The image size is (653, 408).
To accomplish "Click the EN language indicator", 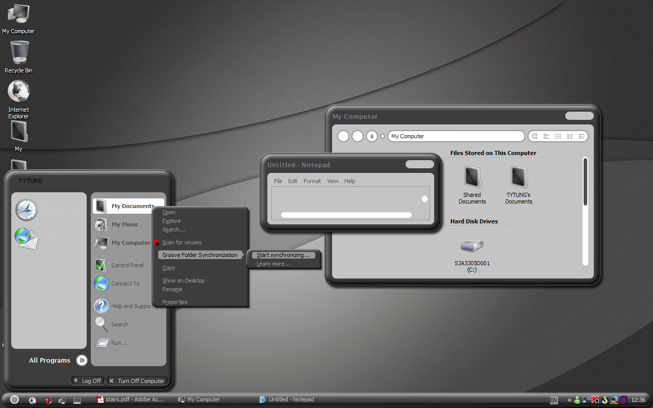I will pos(554,400).
